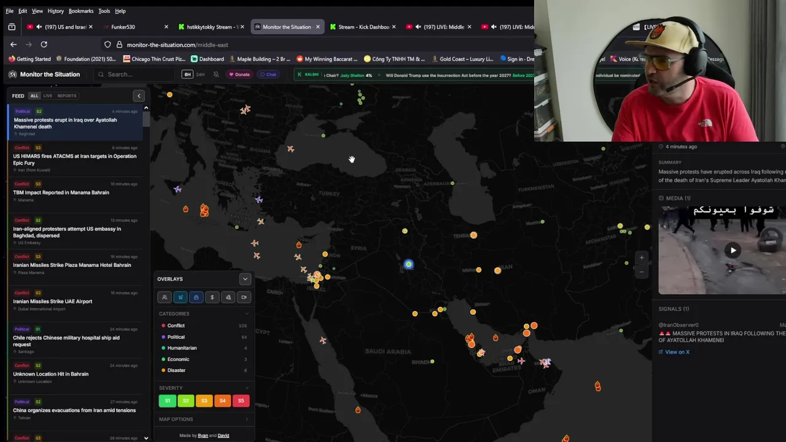Click the Ryan credit link
Screen dimensions: 786x442
point(203,436)
